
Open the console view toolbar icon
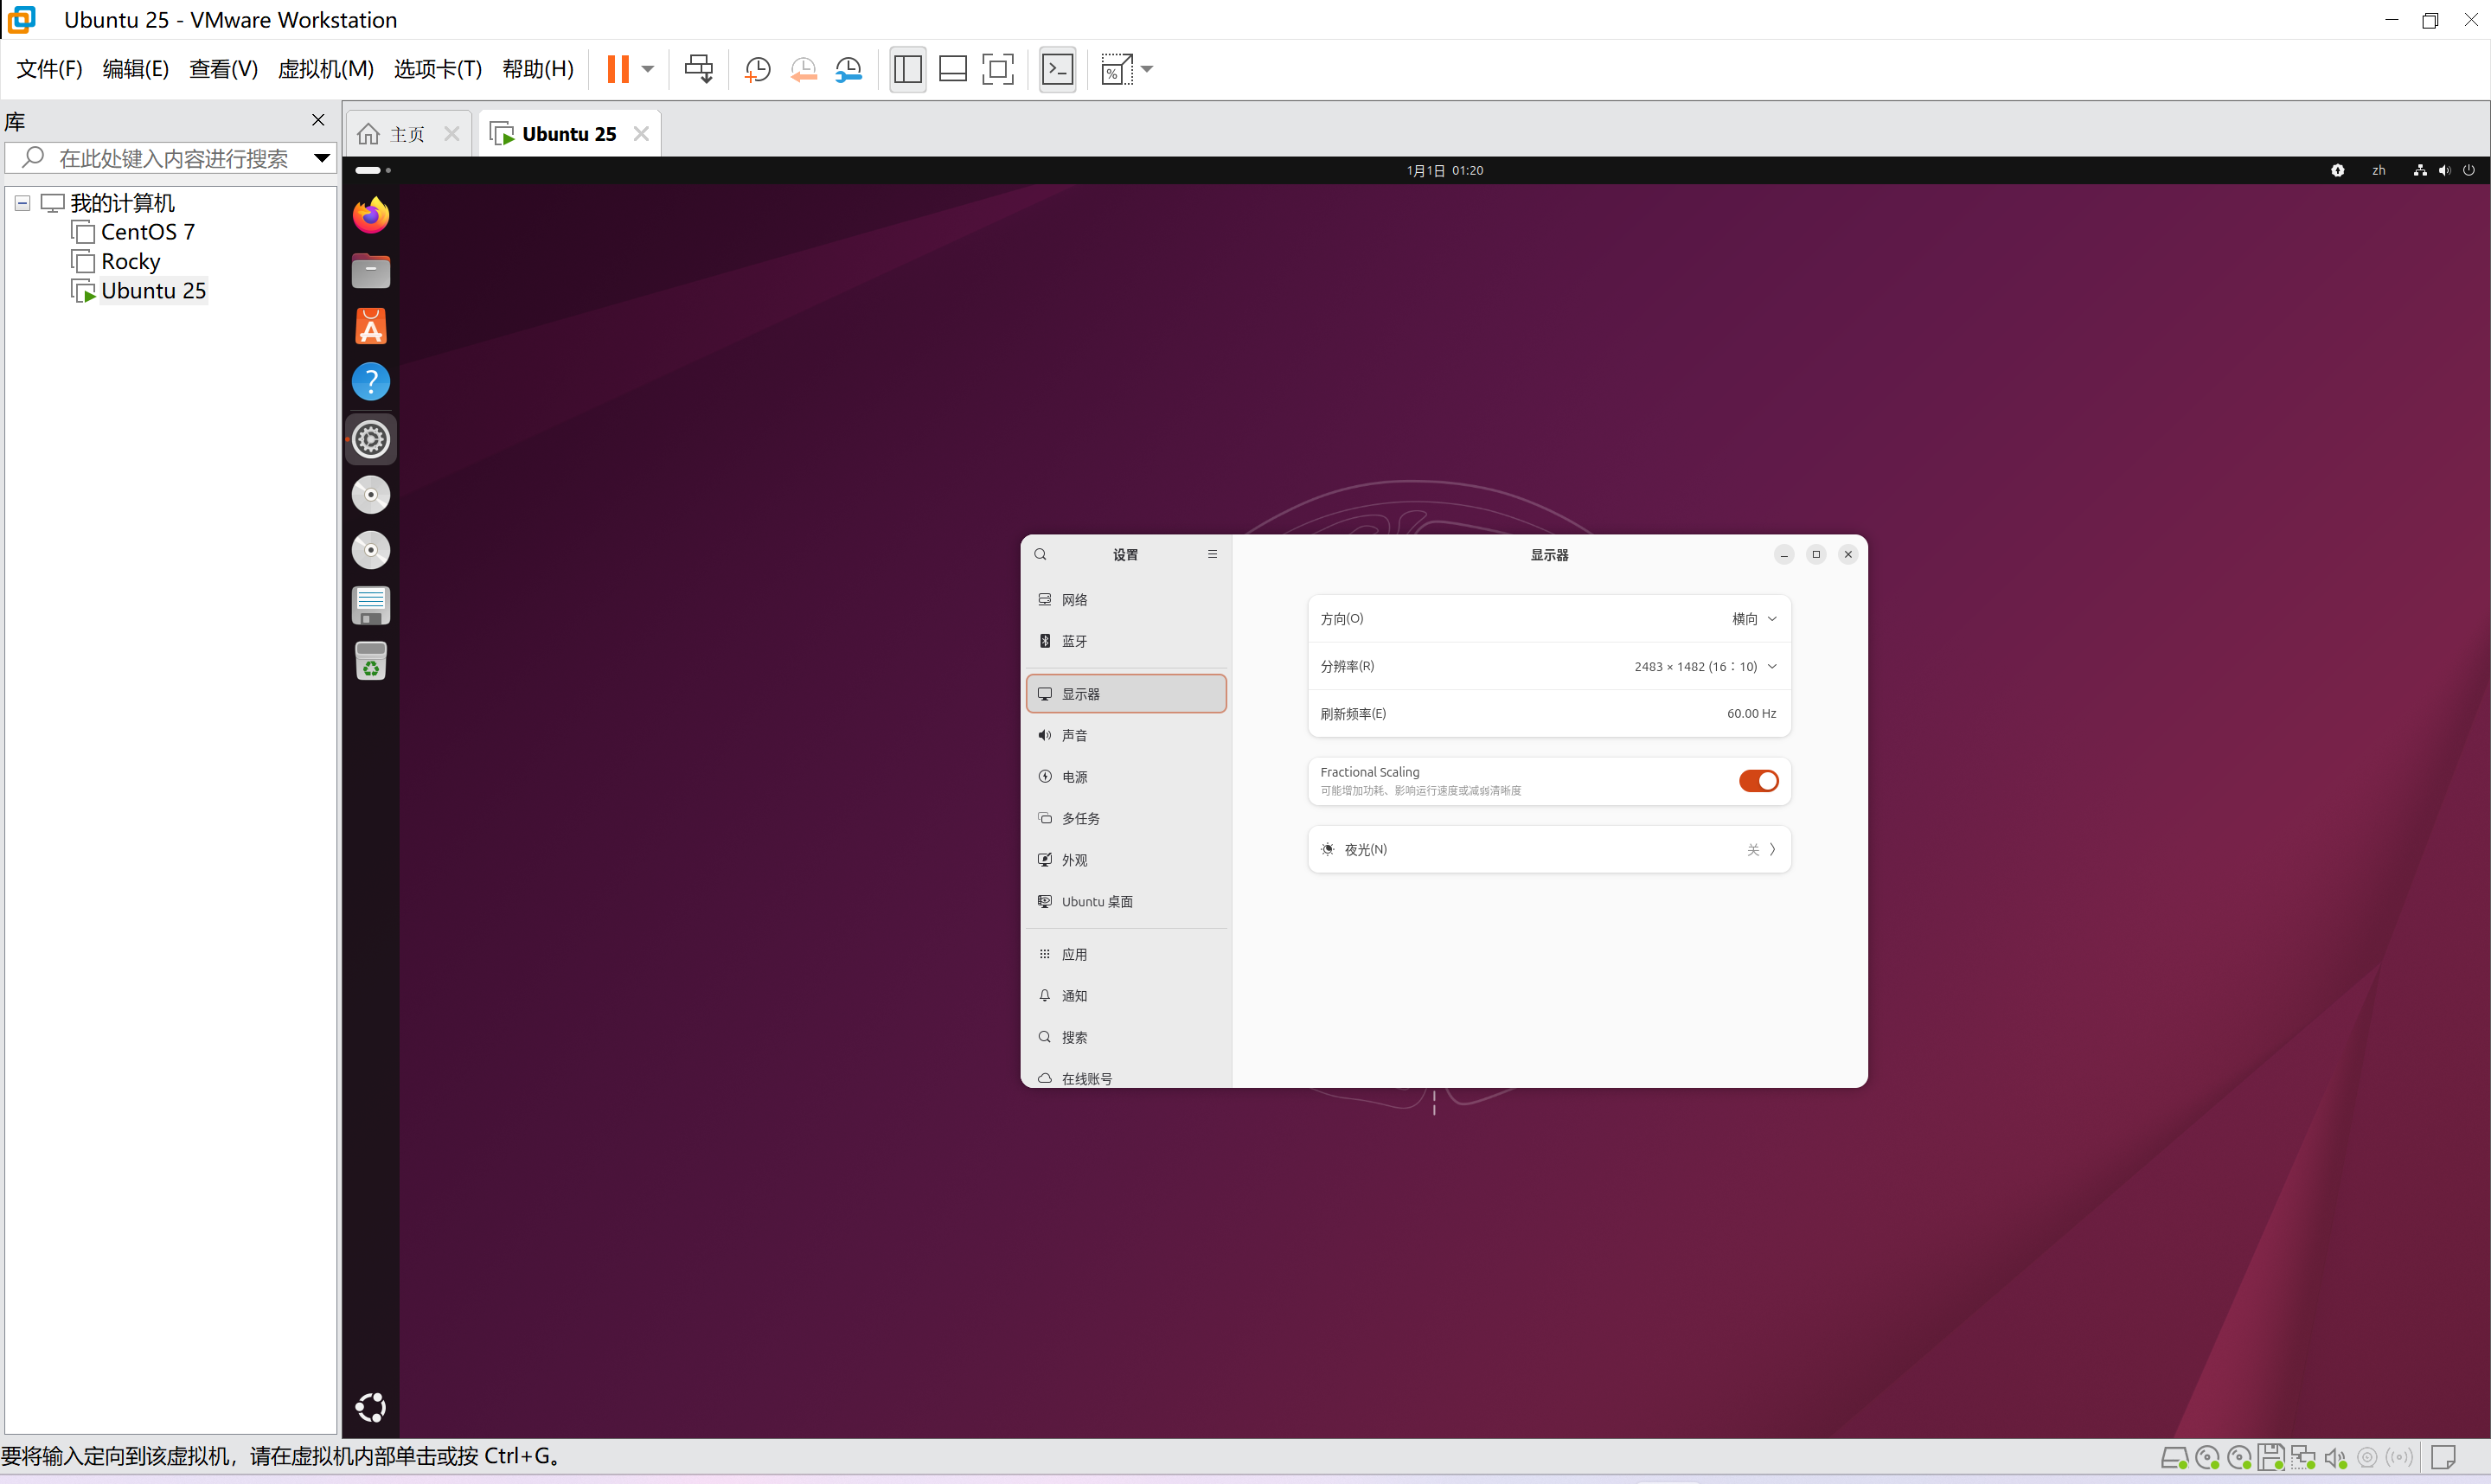1057,69
